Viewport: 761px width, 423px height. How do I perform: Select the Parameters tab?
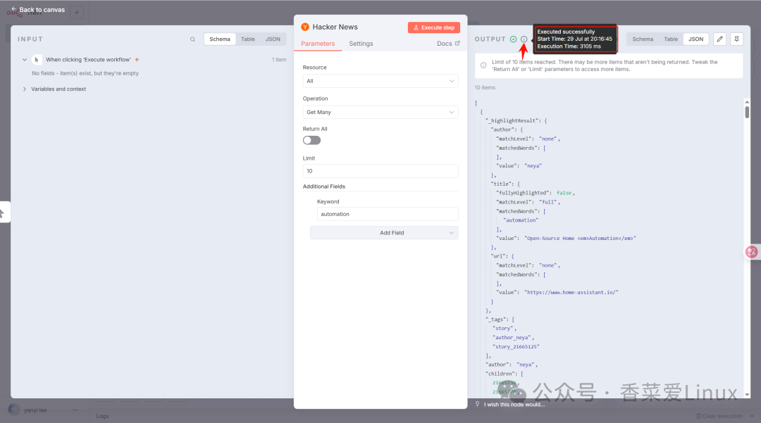(x=318, y=44)
